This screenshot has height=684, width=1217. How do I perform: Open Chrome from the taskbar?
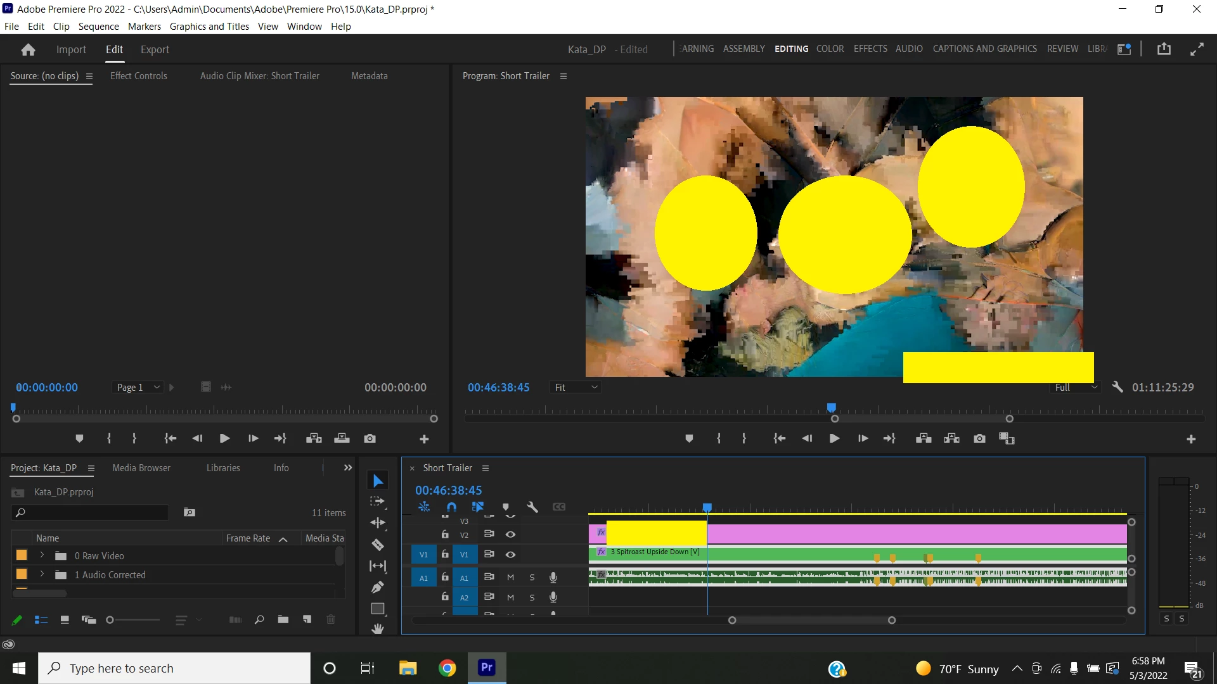448,668
